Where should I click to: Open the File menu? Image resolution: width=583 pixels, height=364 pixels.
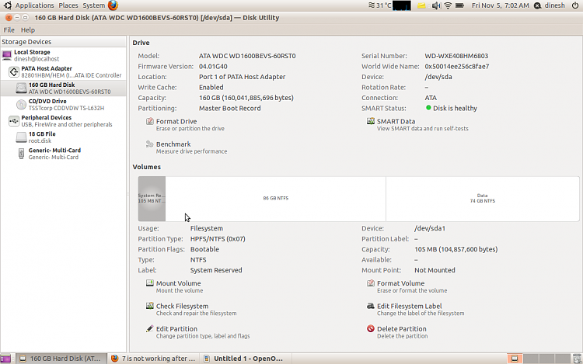coord(9,30)
